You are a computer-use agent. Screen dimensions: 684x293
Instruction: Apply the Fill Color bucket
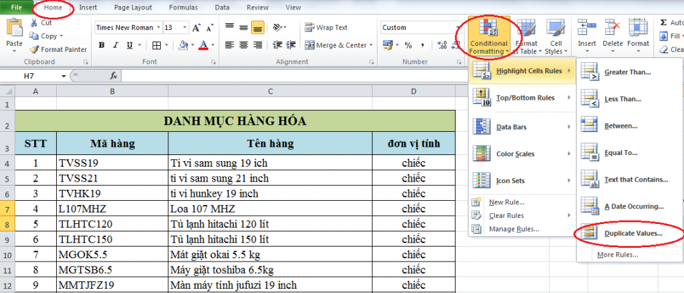[x=183, y=45]
